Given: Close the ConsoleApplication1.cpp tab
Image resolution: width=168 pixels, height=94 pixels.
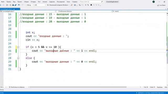Looking at the screenshot, I should coord(19,9).
